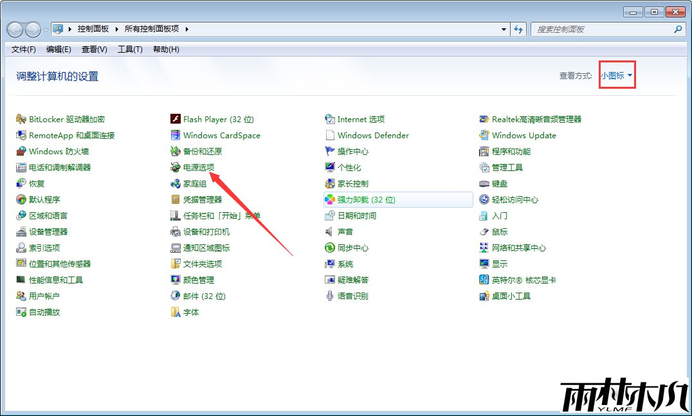Click the 字体 fonts folder icon
Viewport: 692px width, 416px height.
coord(175,312)
